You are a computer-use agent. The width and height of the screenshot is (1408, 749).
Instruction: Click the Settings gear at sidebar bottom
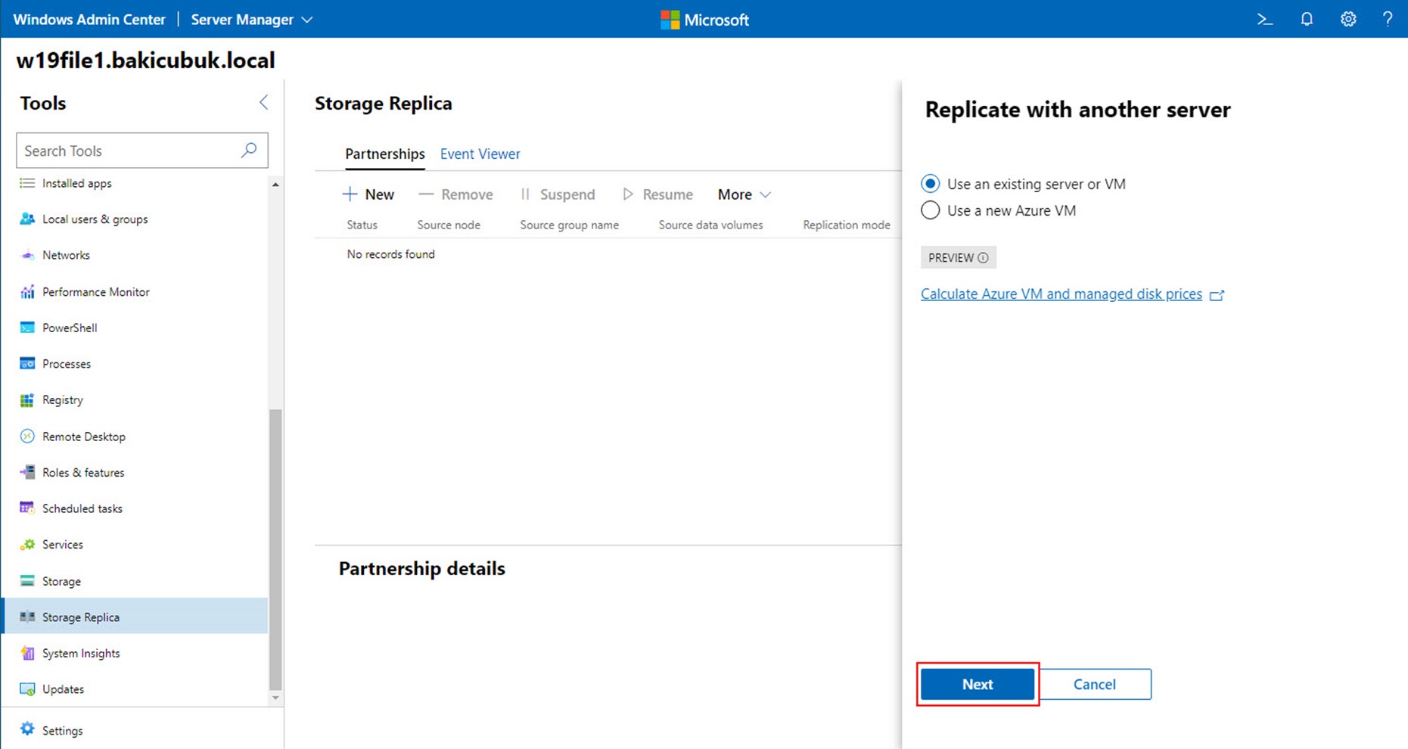(x=27, y=729)
